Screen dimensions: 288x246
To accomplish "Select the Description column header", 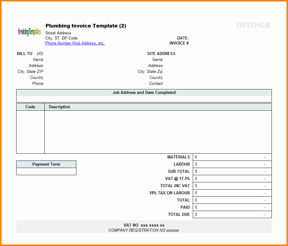I will pos(158,107).
